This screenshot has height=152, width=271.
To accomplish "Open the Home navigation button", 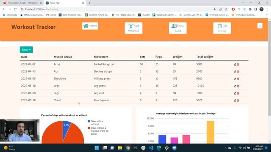I will 90,26.
